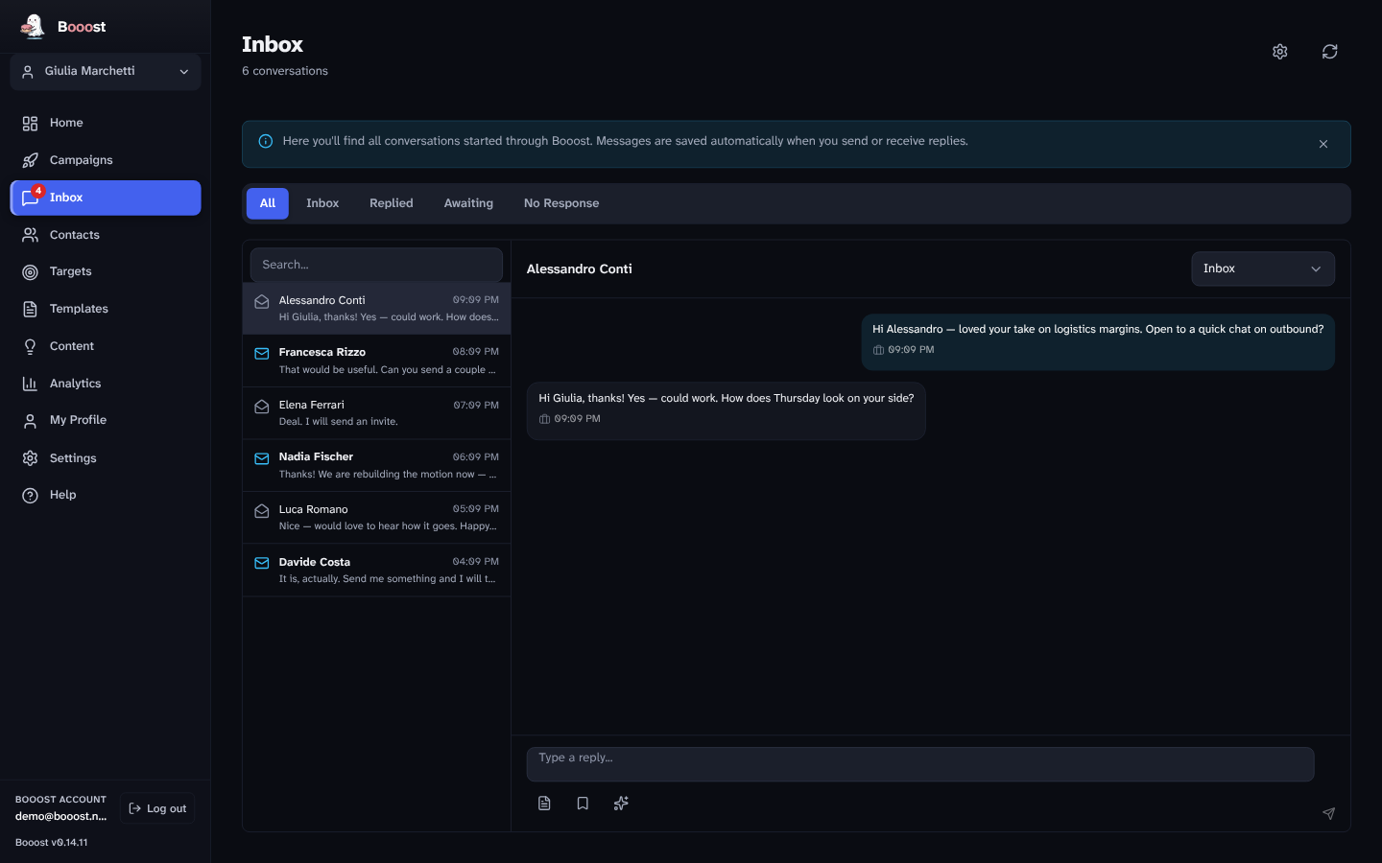The height and width of the screenshot is (863, 1382).
Task: Click the Settings gear icon in sidebar
Action: click(x=31, y=458)
